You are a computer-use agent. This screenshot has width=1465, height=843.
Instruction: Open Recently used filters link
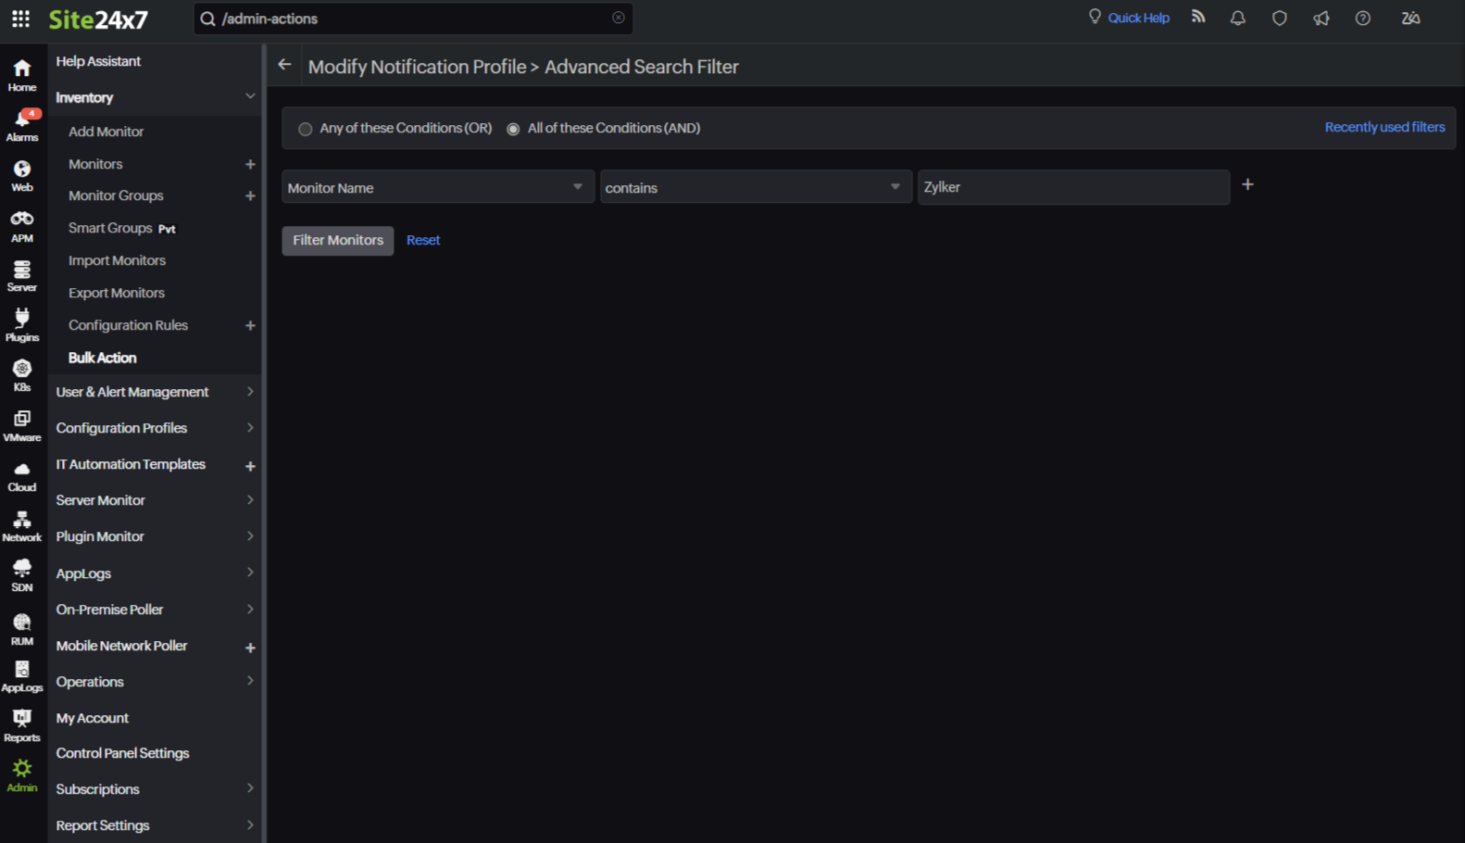[1384, 127]
